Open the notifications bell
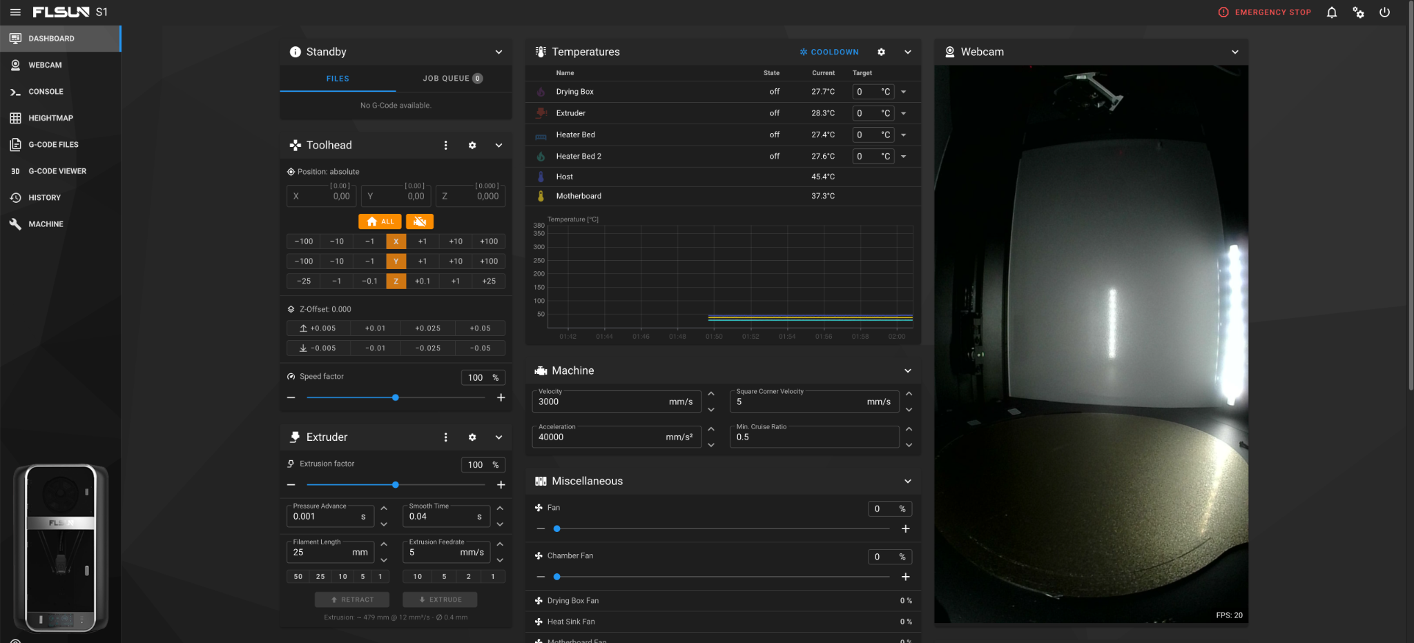1414x643 pixels. (1332, 12)
